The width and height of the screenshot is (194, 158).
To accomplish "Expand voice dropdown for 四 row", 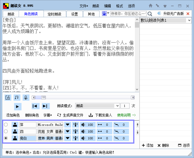I will (x=68, y=132).
